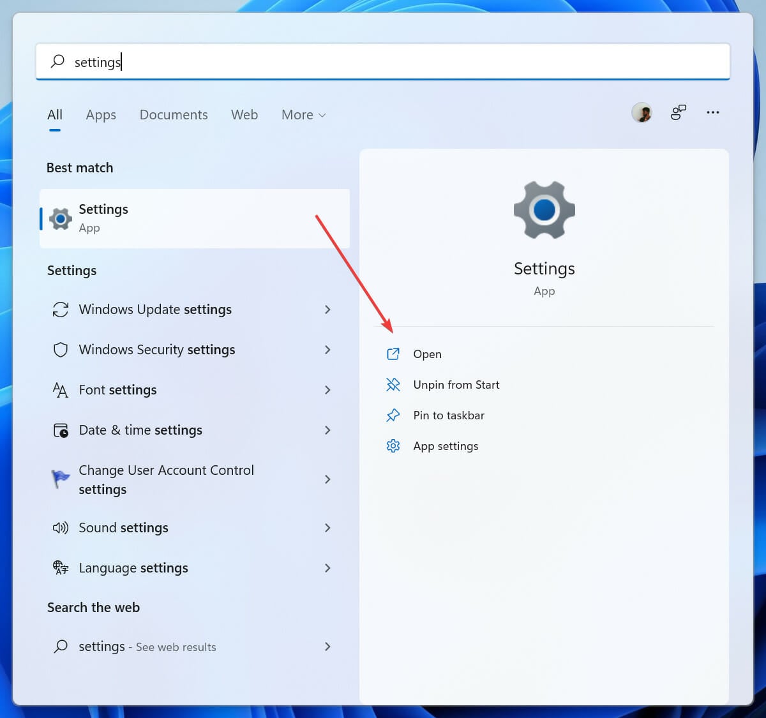
Task: Click the Windows Security shield icon
Action: pos(61,350)
